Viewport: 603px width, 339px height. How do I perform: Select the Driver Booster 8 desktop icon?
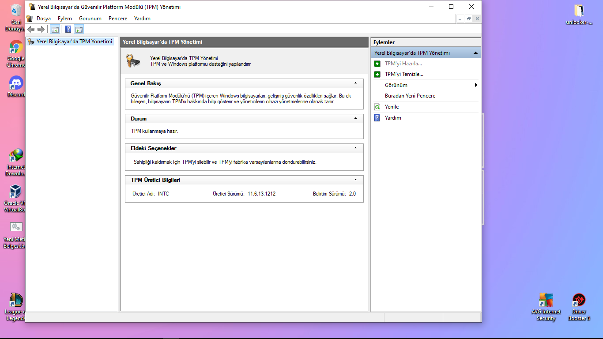point(579,307)
